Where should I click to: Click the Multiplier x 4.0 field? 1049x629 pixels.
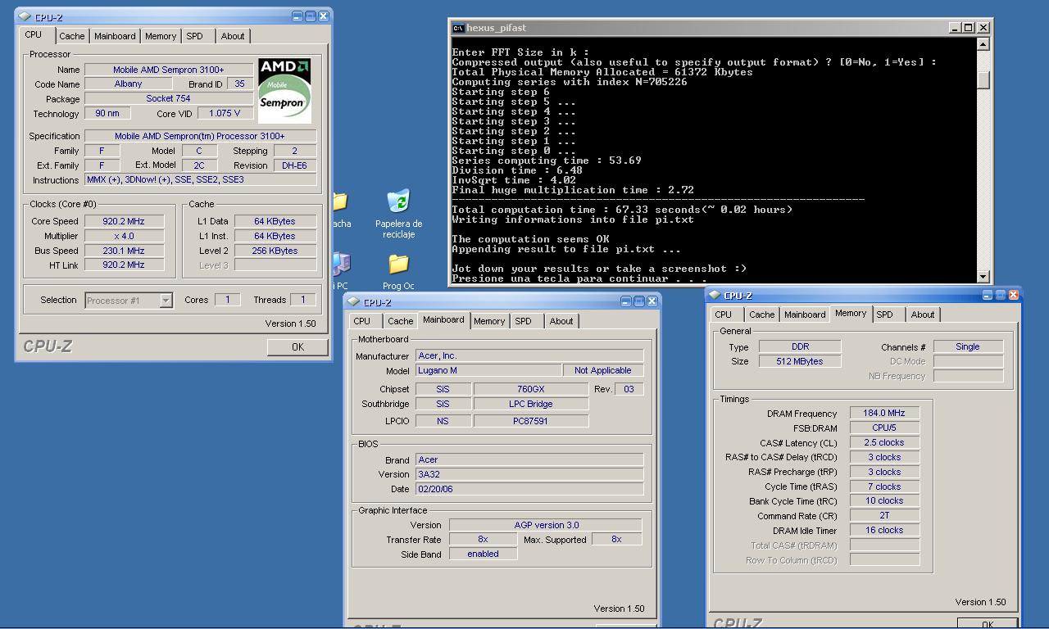pos(124,236)
